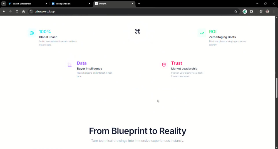Screen dimensions: 278x149
Task: Click the purple Data heading
Action: [82, 63]
